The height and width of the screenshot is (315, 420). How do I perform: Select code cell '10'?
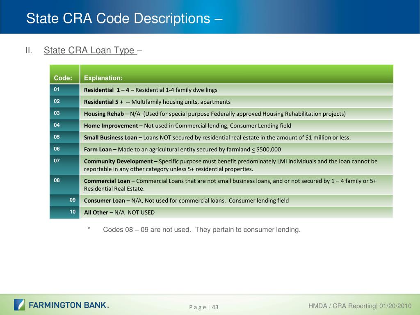[64, 212]
